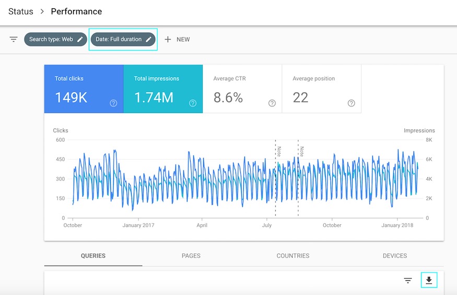Add a NEW filter

pos(177,39)
